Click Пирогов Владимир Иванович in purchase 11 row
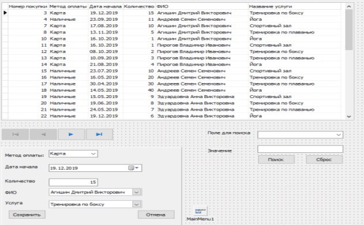Viewport: 364px width, 225px height. pos(194,45)
